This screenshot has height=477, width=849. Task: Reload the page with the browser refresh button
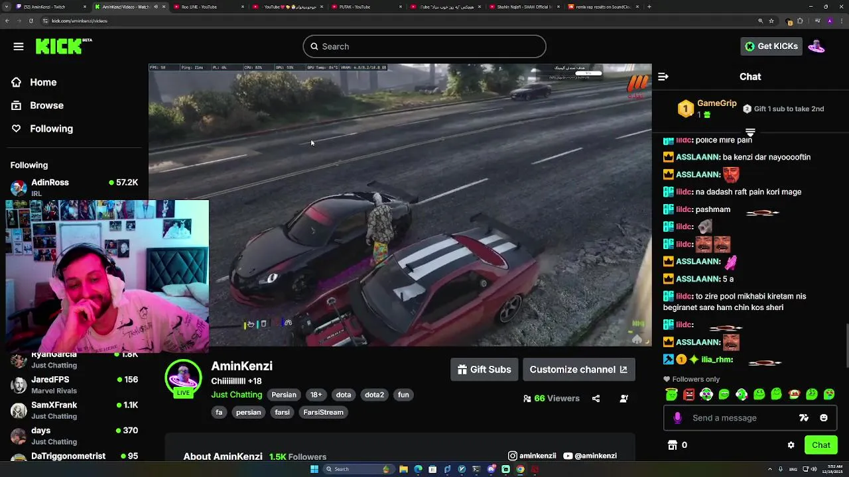31,21
